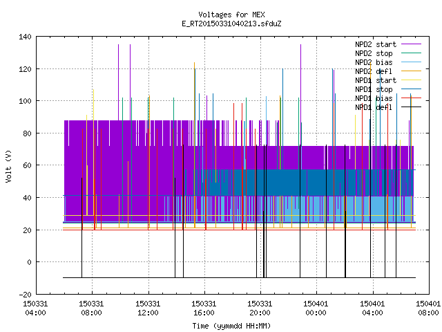Select the NPD1 start legend label
The height and width of the screenshot is (332, 442).
pyautogui.click(x=376, y=80)
